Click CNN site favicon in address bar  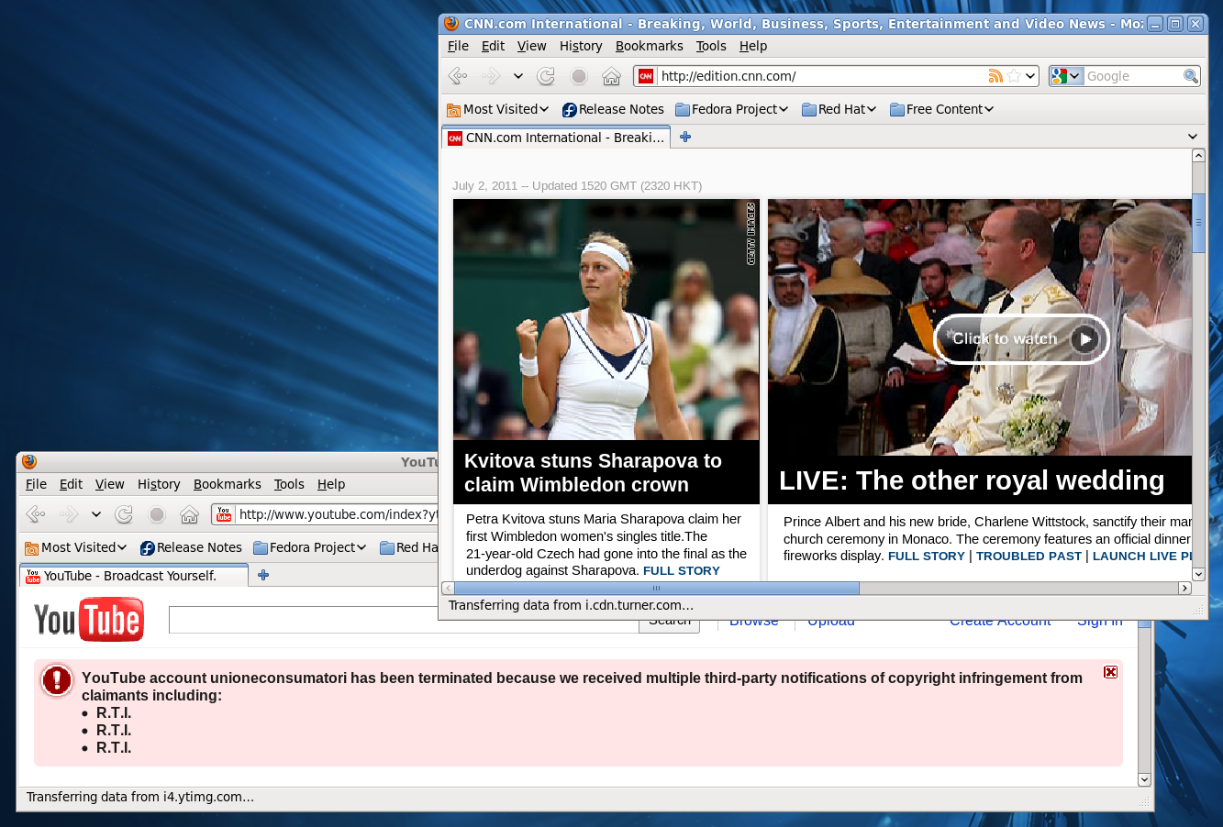tap(646, 76)
